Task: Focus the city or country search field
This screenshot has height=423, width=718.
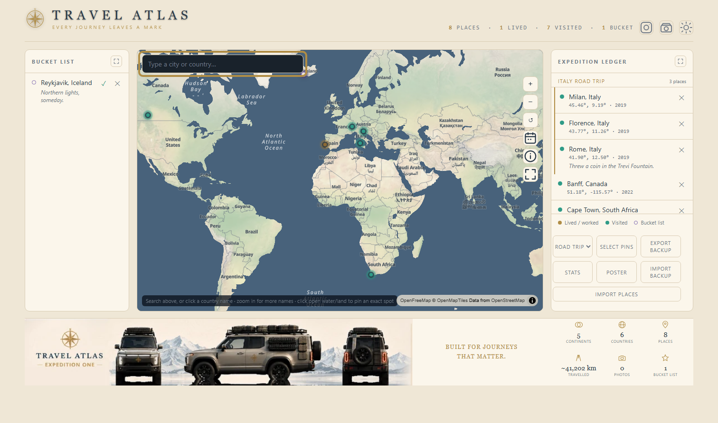Action: coord(223,64)
